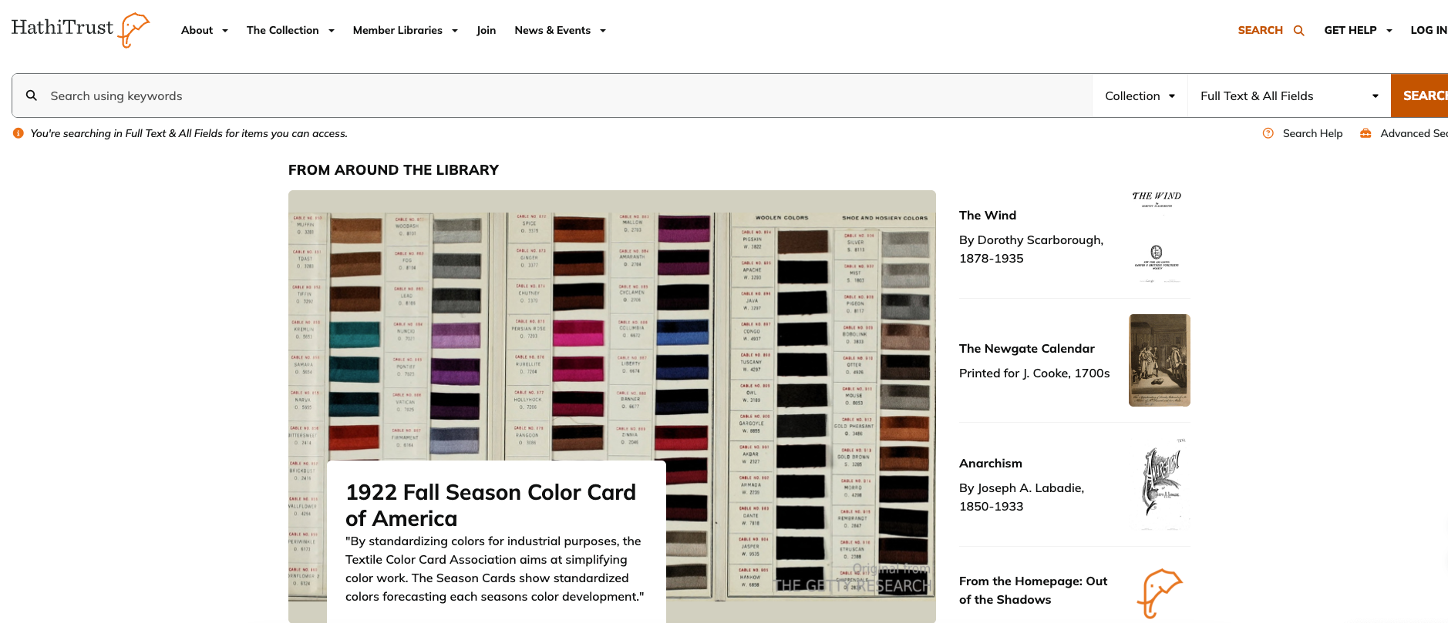Expand The Collection dropdown arrow
The width and height of the screenshot is (1448, 623).
click(x=332, y=31)
